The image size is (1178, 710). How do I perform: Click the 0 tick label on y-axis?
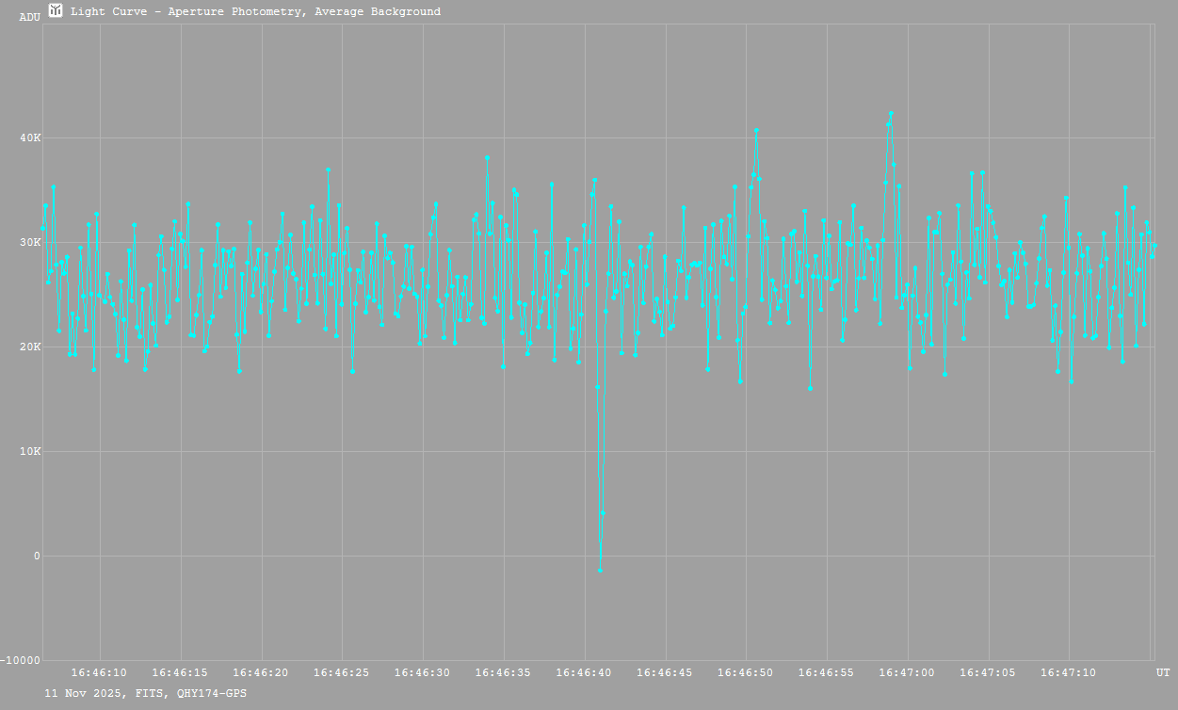(37, 557)
